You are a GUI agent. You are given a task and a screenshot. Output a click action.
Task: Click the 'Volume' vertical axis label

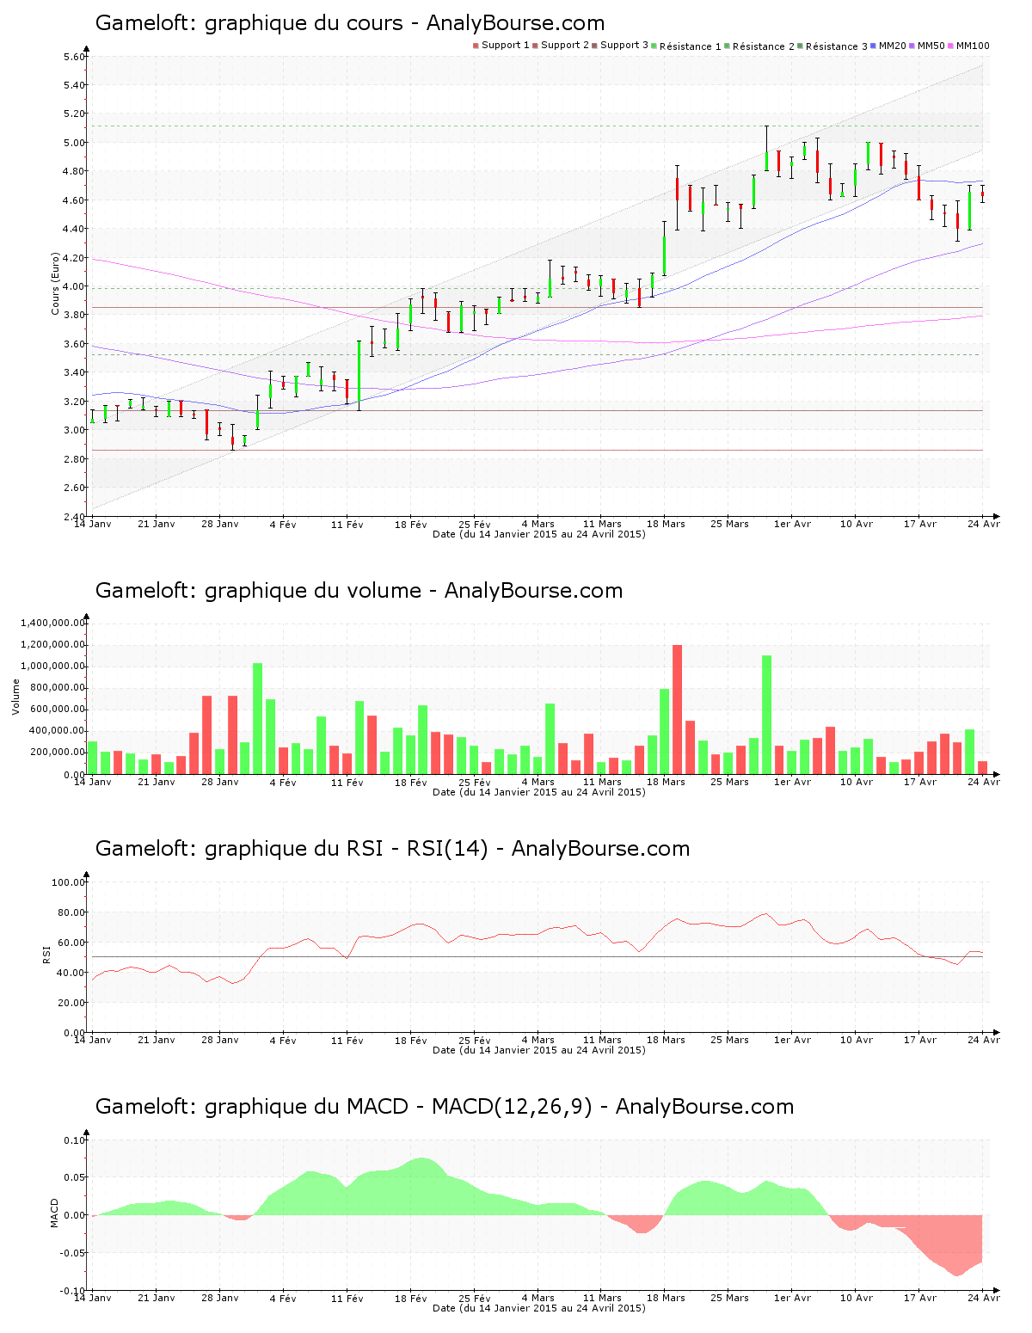point(15,697)
